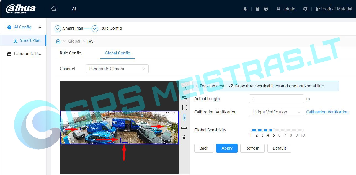This screenshot has height=175, width=356.
Task: Click the Global breadcrumb entry
Action: click(x=74, y=41)
